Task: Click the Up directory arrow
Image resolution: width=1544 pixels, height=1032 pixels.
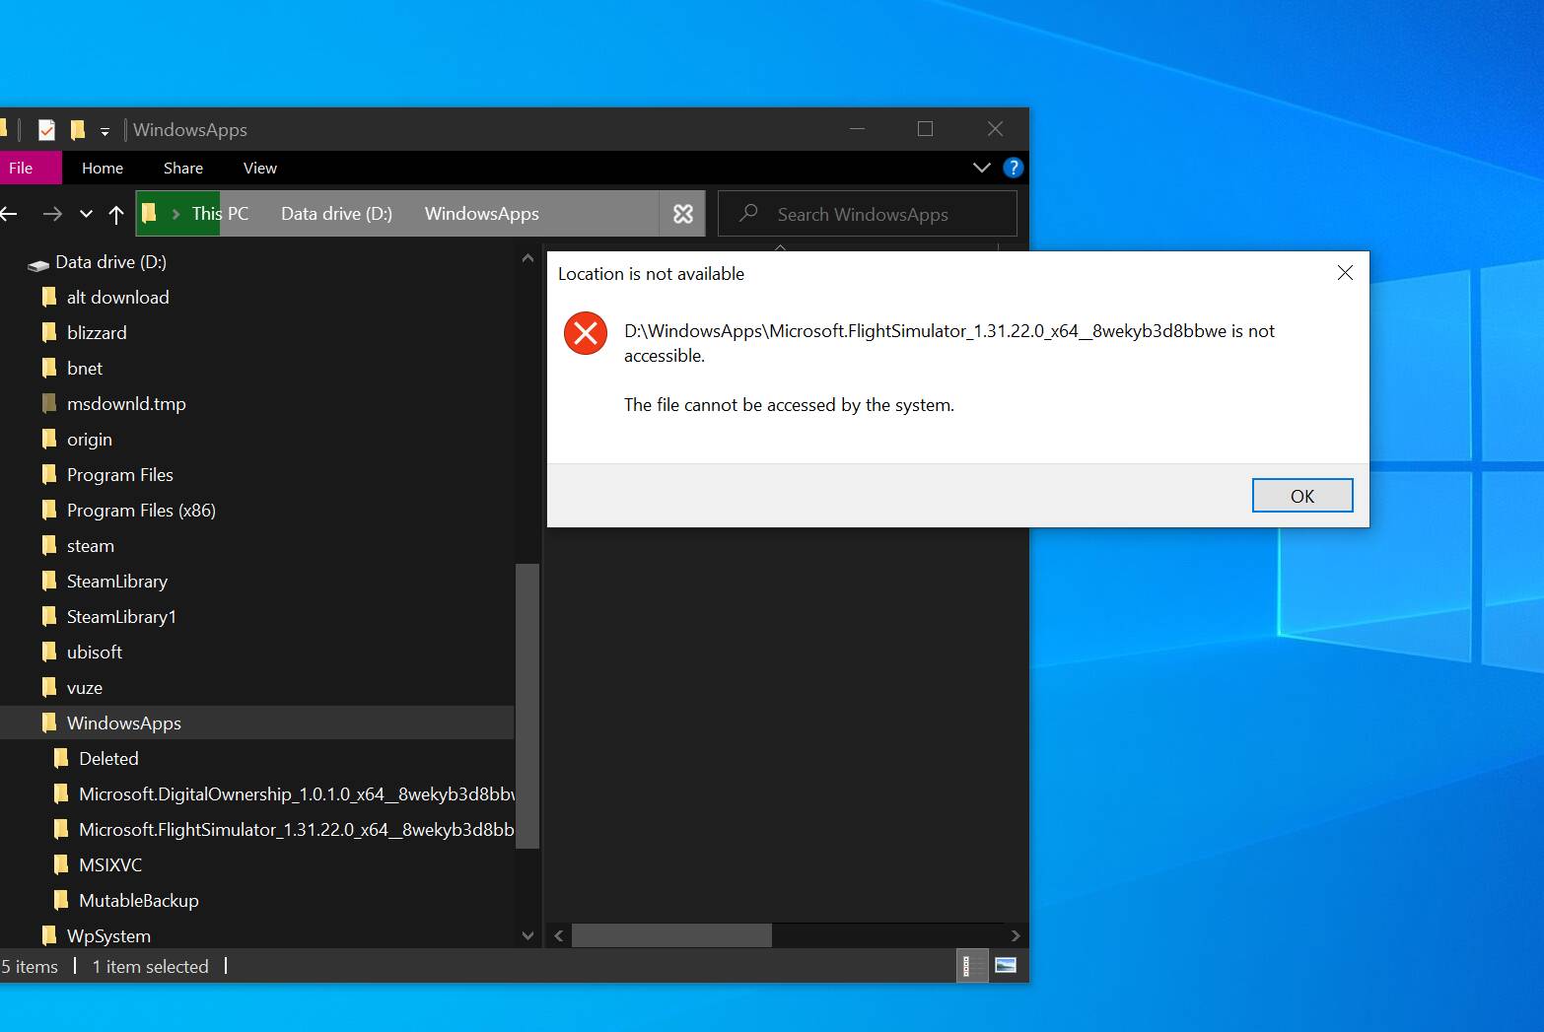Action: [116, 214]
